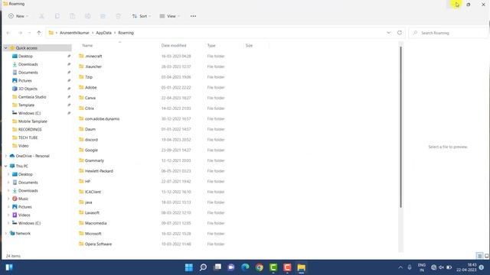Collapse the Quick access tree

(5, 48)
